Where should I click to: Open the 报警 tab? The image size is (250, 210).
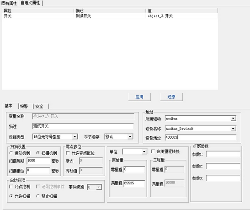(24, 106)
